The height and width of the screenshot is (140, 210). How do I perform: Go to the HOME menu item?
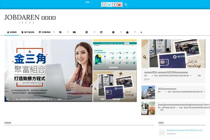[x=12, y=32]
